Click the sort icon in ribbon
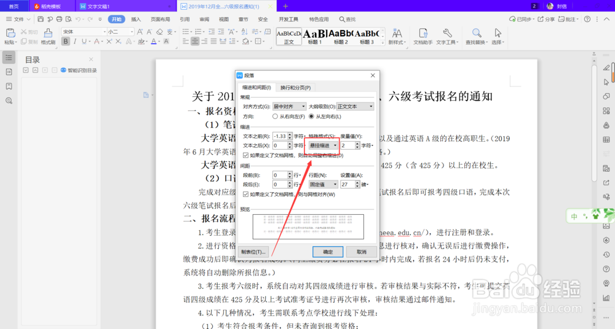Viewport: 615px width, 329px height. (244, 32)
